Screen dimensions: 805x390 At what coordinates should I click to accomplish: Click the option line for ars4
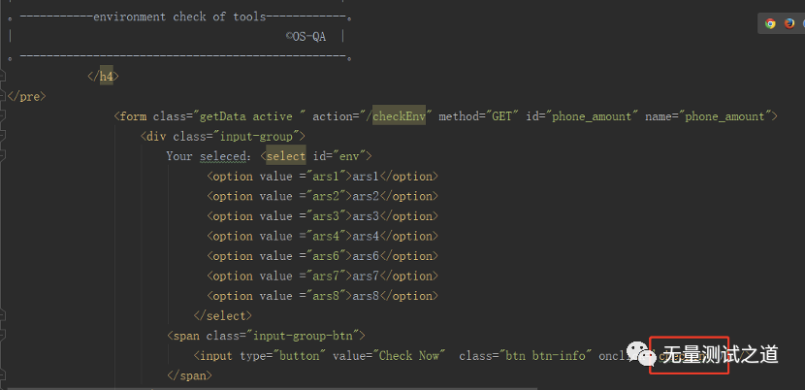pos(323,236)
